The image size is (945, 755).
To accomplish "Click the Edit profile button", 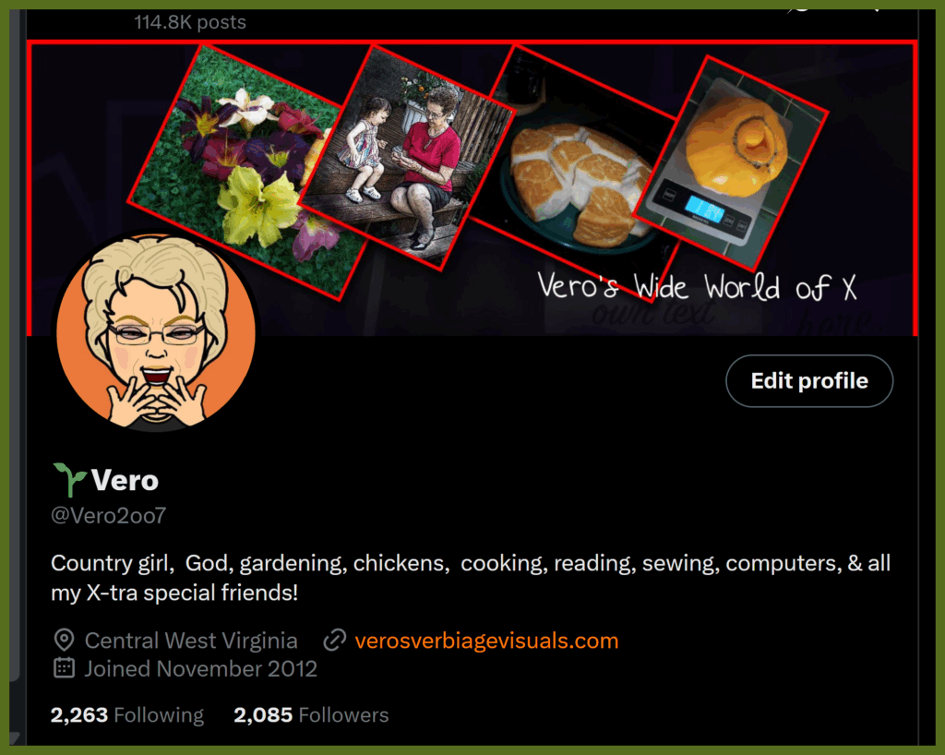I will (x=809, y=381).
